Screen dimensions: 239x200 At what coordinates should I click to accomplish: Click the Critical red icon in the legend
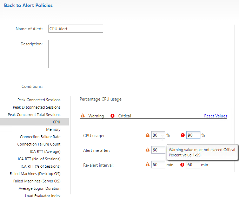(113, 116)
